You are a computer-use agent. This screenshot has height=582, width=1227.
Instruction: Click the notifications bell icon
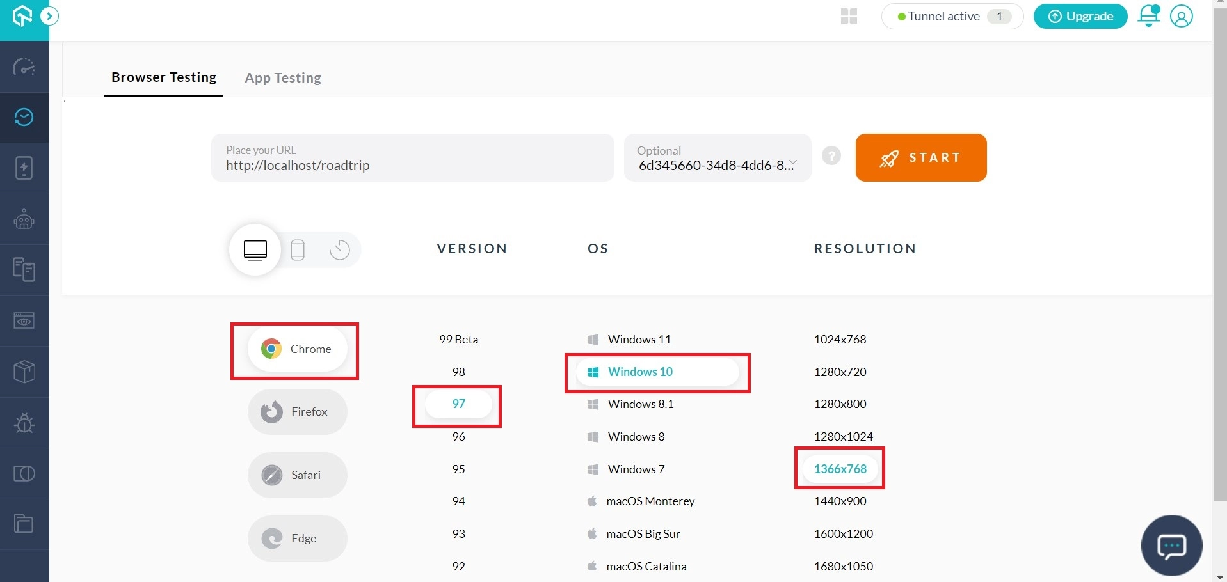click(1148, 16)
